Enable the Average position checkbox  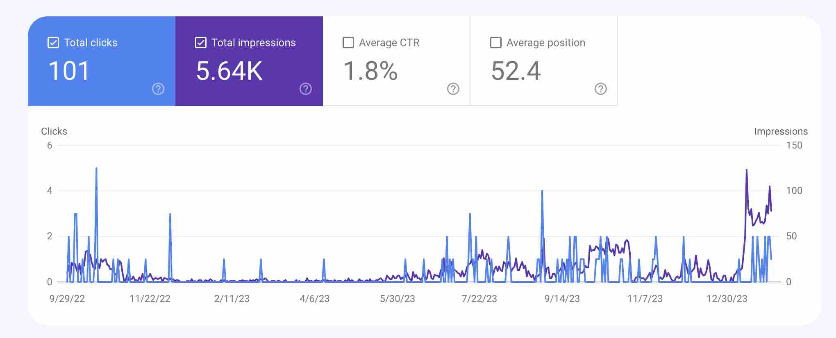(496, 43)
